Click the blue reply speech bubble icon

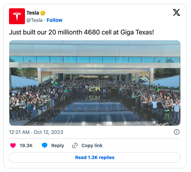coord(45,145)
